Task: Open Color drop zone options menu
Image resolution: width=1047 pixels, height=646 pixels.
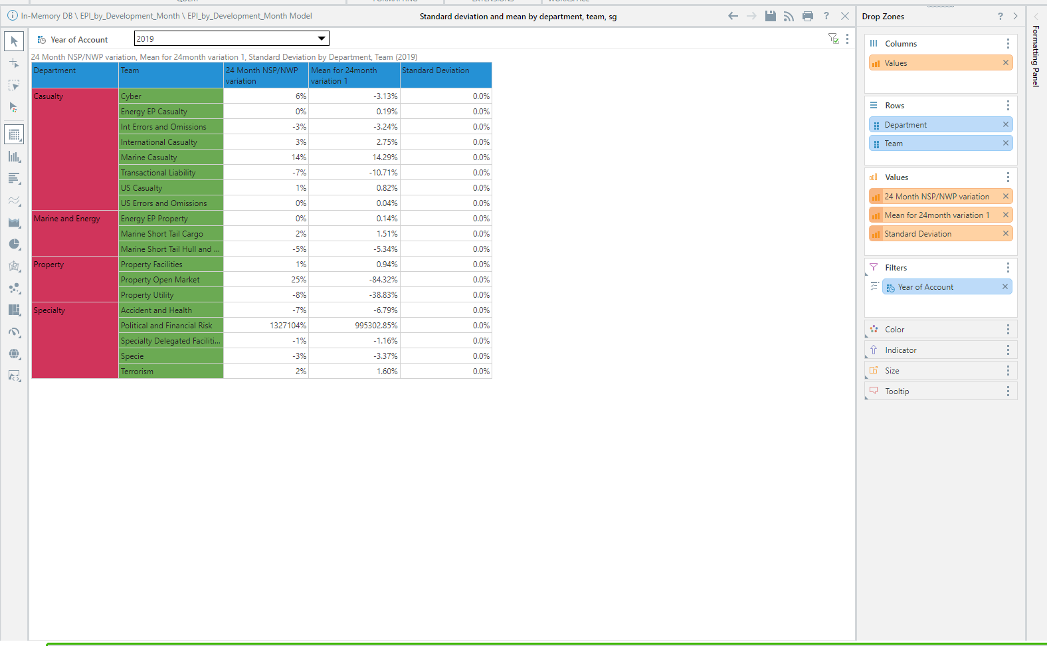Action: tap(1008, 330)
